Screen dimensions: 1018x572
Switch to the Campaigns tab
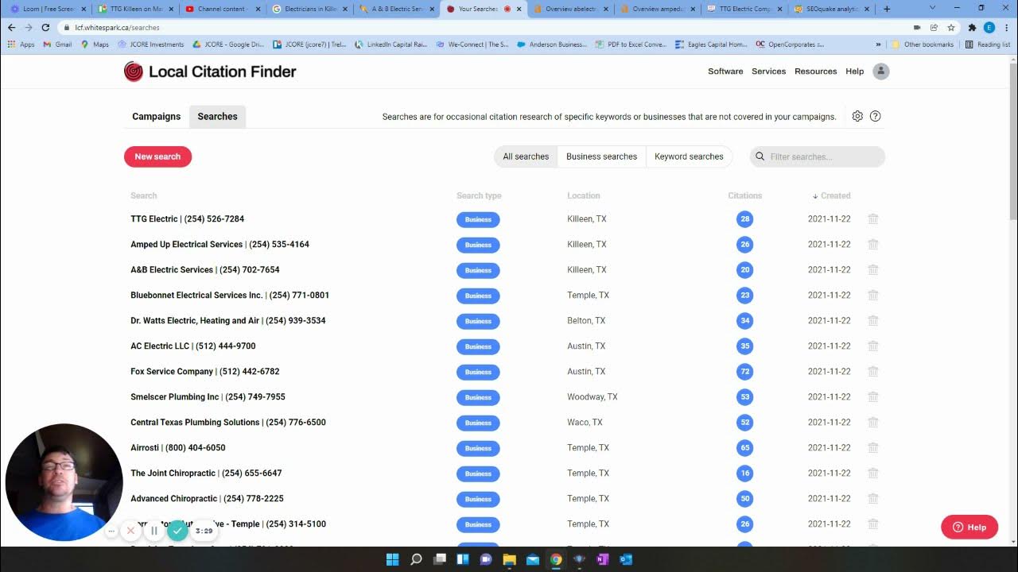(156, 117)
